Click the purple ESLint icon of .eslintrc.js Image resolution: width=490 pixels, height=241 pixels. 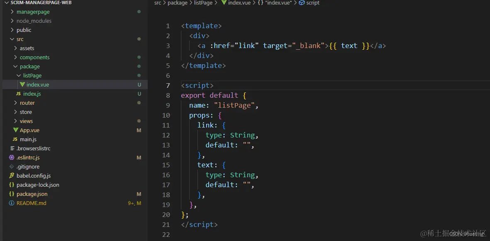(12, 157)
